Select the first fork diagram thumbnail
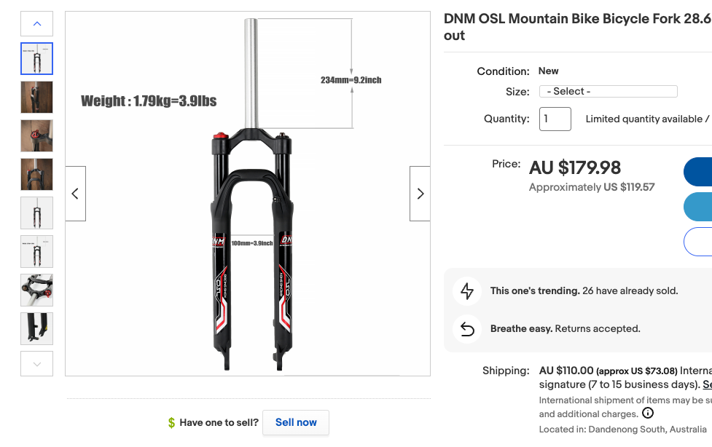The image size is (712, 447). pyautogui.click(x=36, y=58)
